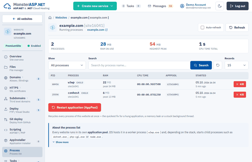Open the Git deploy sidebar item
The width and height of the screenshot is (252, 162).
tap(22, 121)
